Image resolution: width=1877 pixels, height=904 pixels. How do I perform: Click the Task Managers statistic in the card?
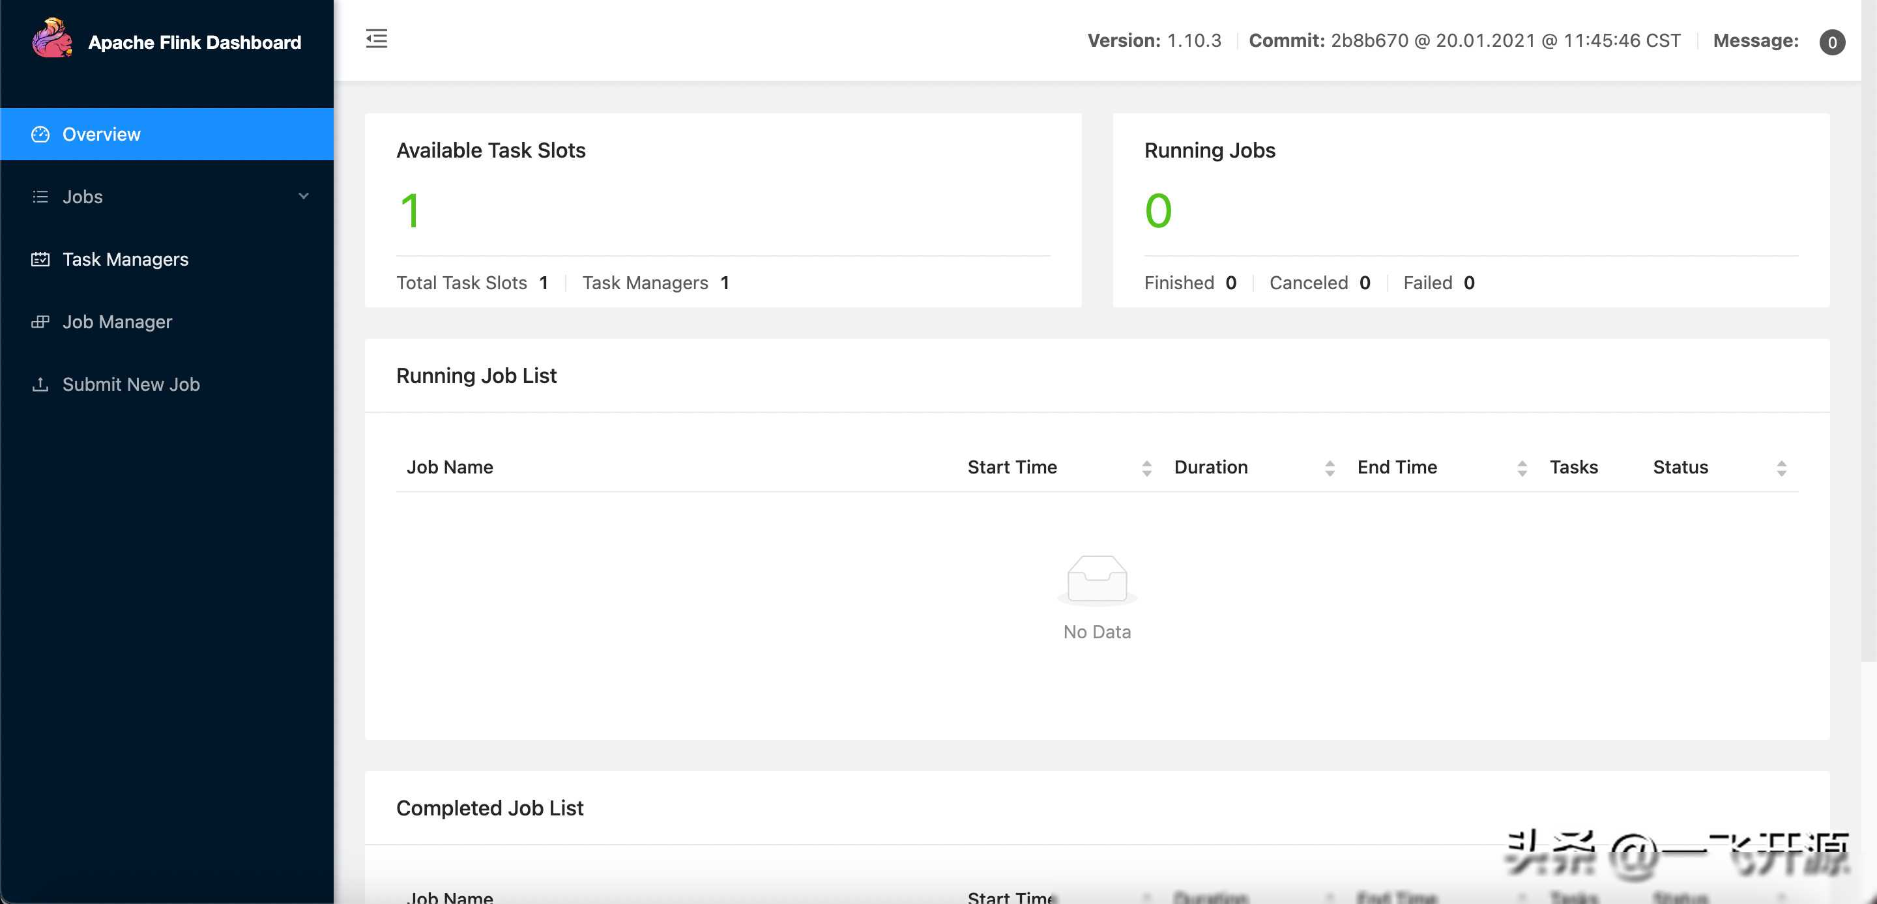[656, 283]
